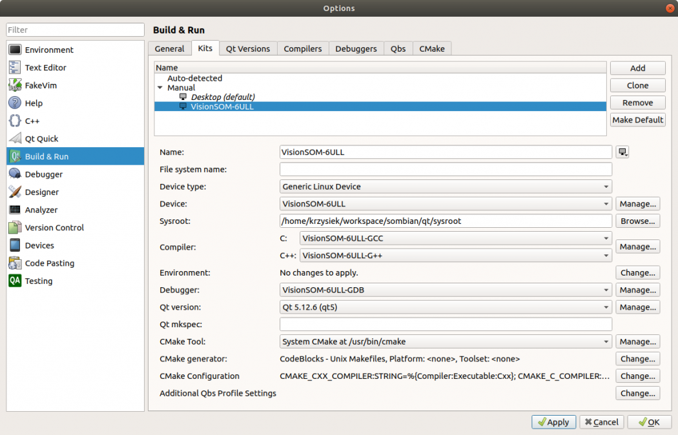Browse for the Sysroot directory

click(637, 221)
